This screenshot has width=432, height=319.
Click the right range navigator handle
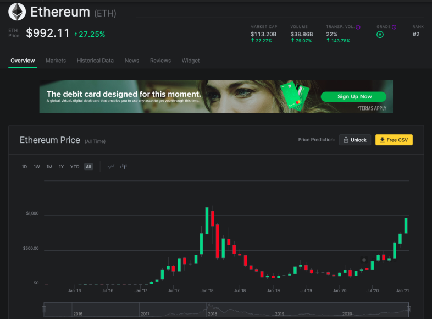pos(409,309)
